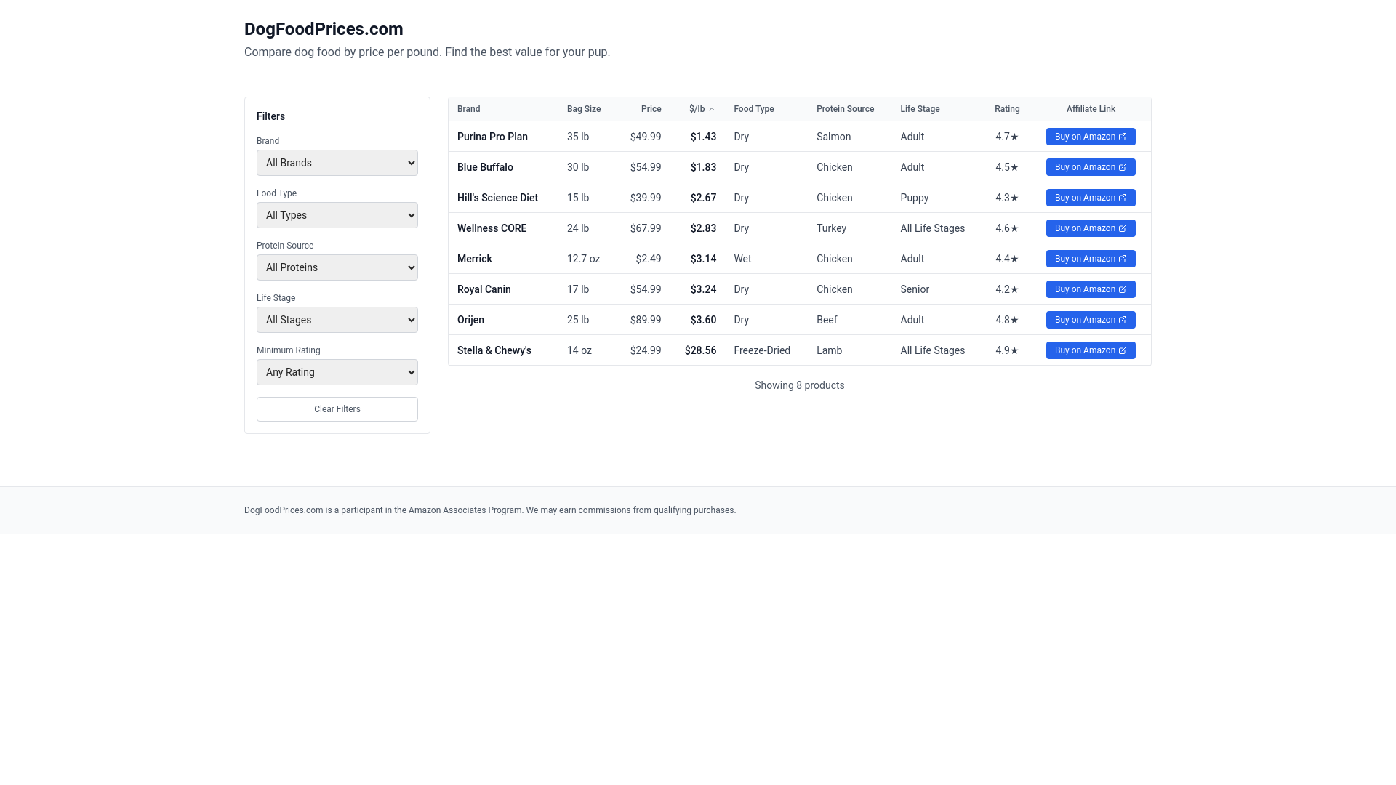Click the Freeze-Dried food type cell

[762, 350]
